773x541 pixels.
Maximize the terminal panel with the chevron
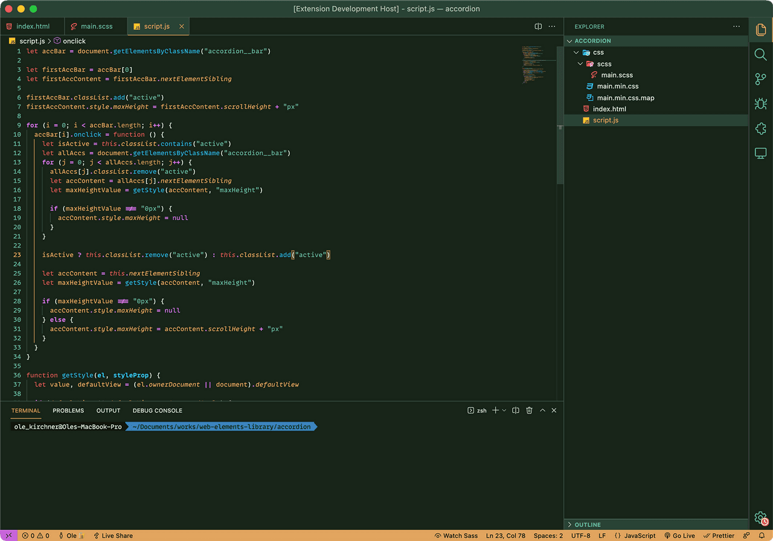click(x=542, y=410)
